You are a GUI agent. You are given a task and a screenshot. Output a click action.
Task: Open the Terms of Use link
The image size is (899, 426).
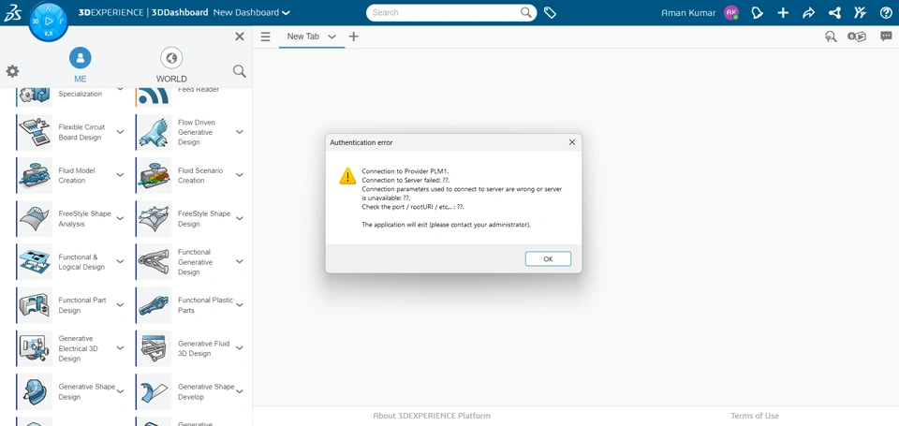pos(754,416)
